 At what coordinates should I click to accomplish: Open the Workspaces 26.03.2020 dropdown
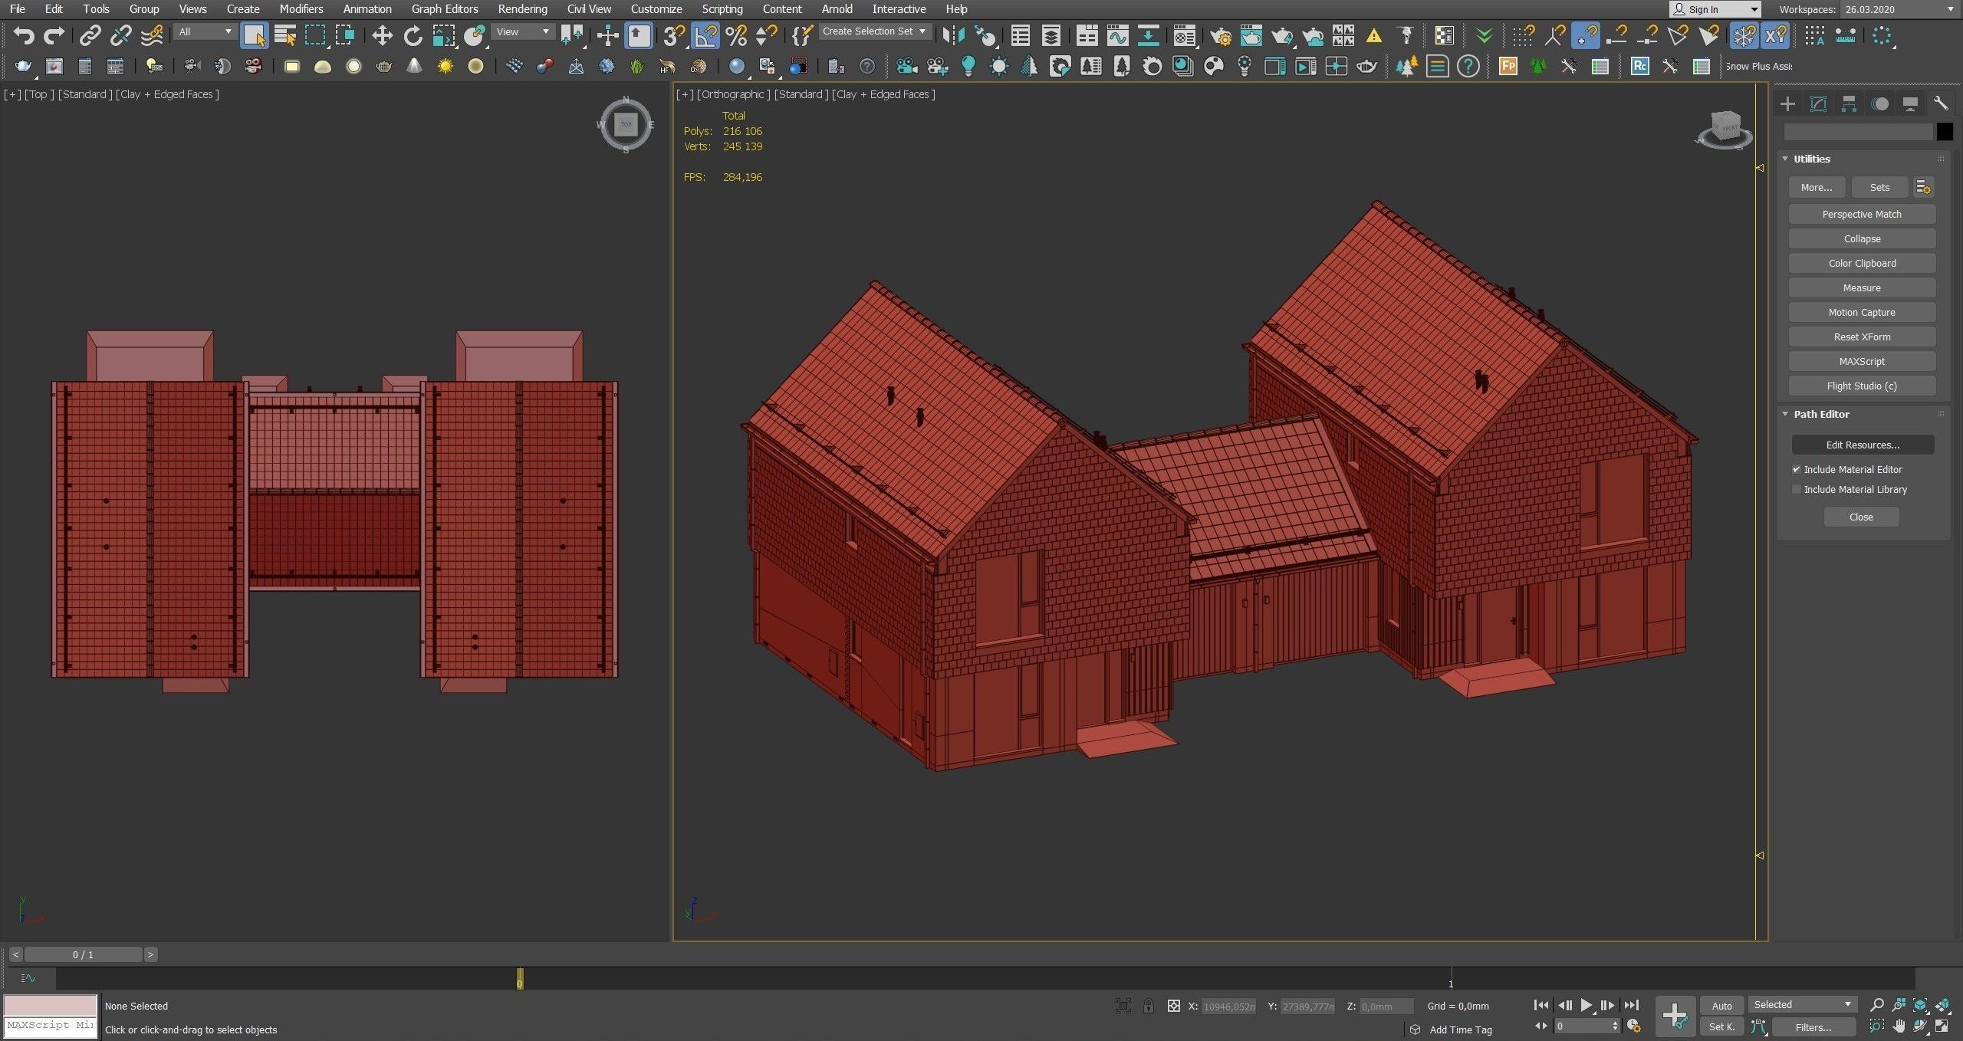1899,9
